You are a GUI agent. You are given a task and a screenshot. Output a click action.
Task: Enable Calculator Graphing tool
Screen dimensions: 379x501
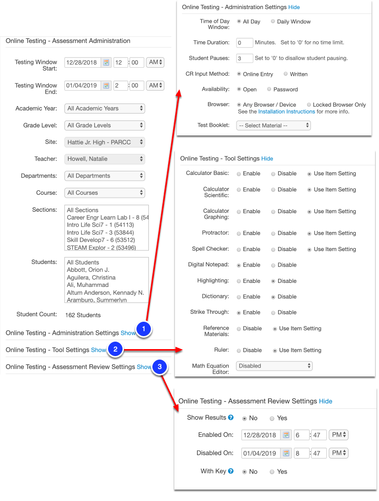click(239, 212)
